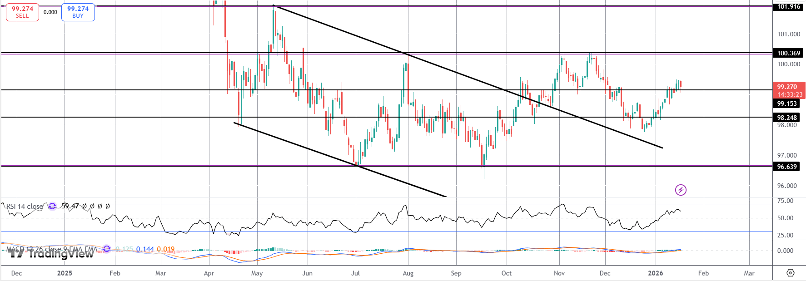Click the 2026 label on time axis
Screen dimensions: 806x281
(x=655, y=273)
